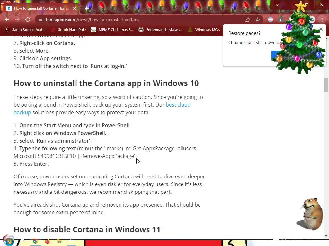Open File Explorer from the taskbar
The height and width of the screenshot is (246, 329).
59,242
